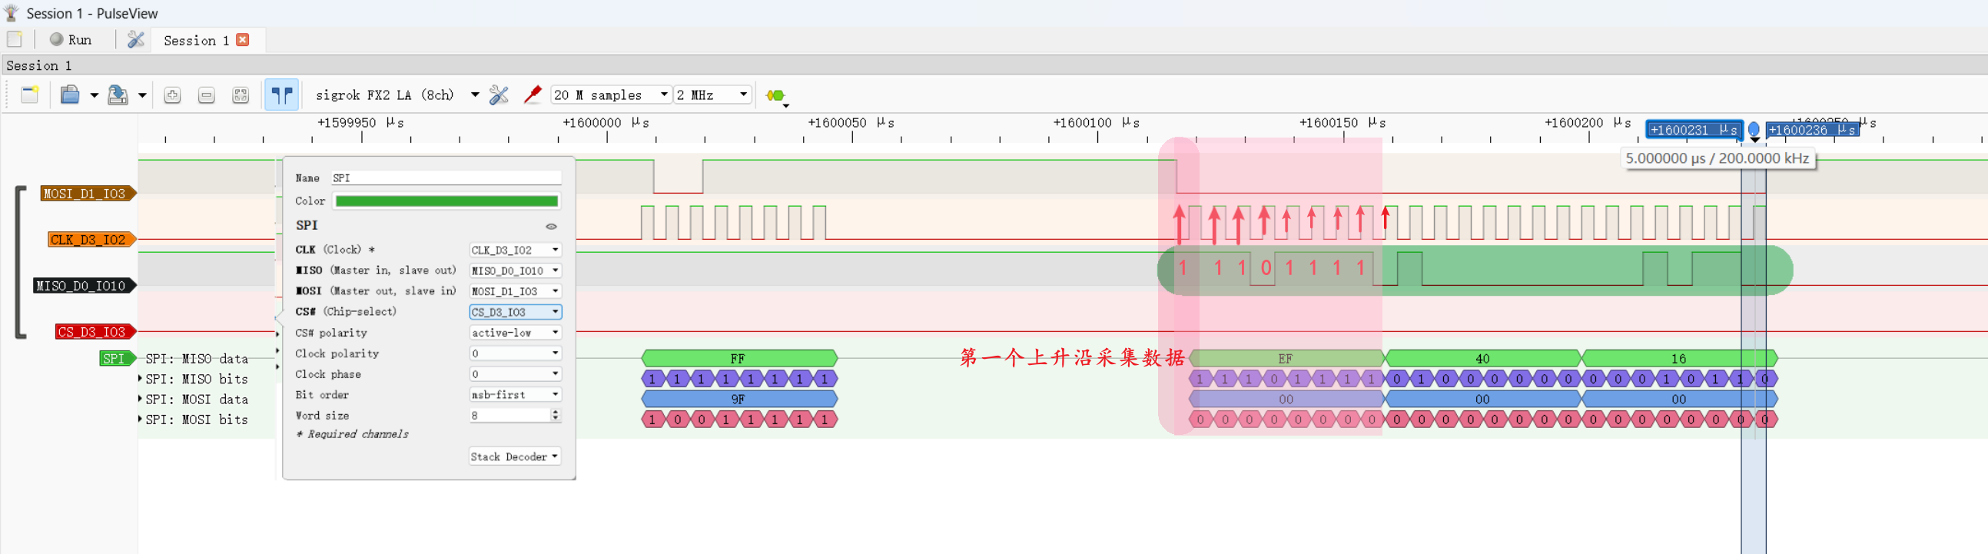Click the +1600000 µs ruler label

(x=606, y=123)
